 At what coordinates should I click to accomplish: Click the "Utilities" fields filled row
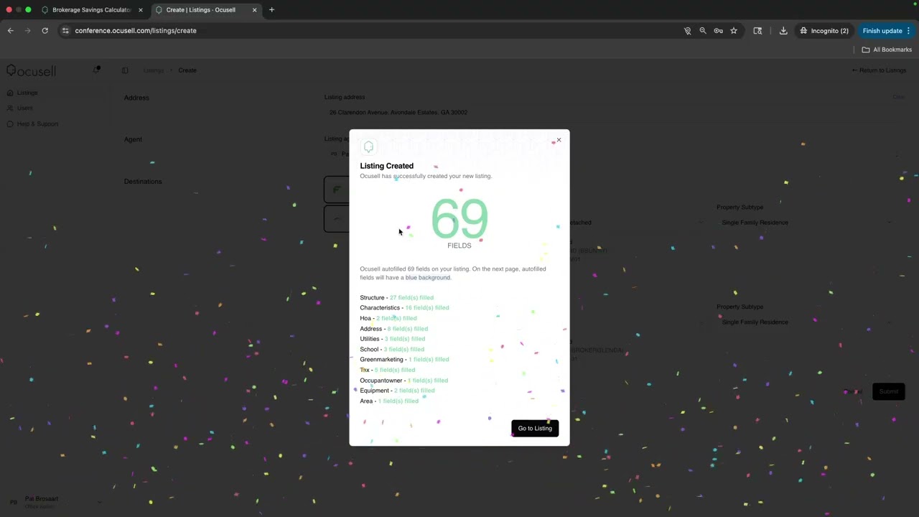coord(393,339)
